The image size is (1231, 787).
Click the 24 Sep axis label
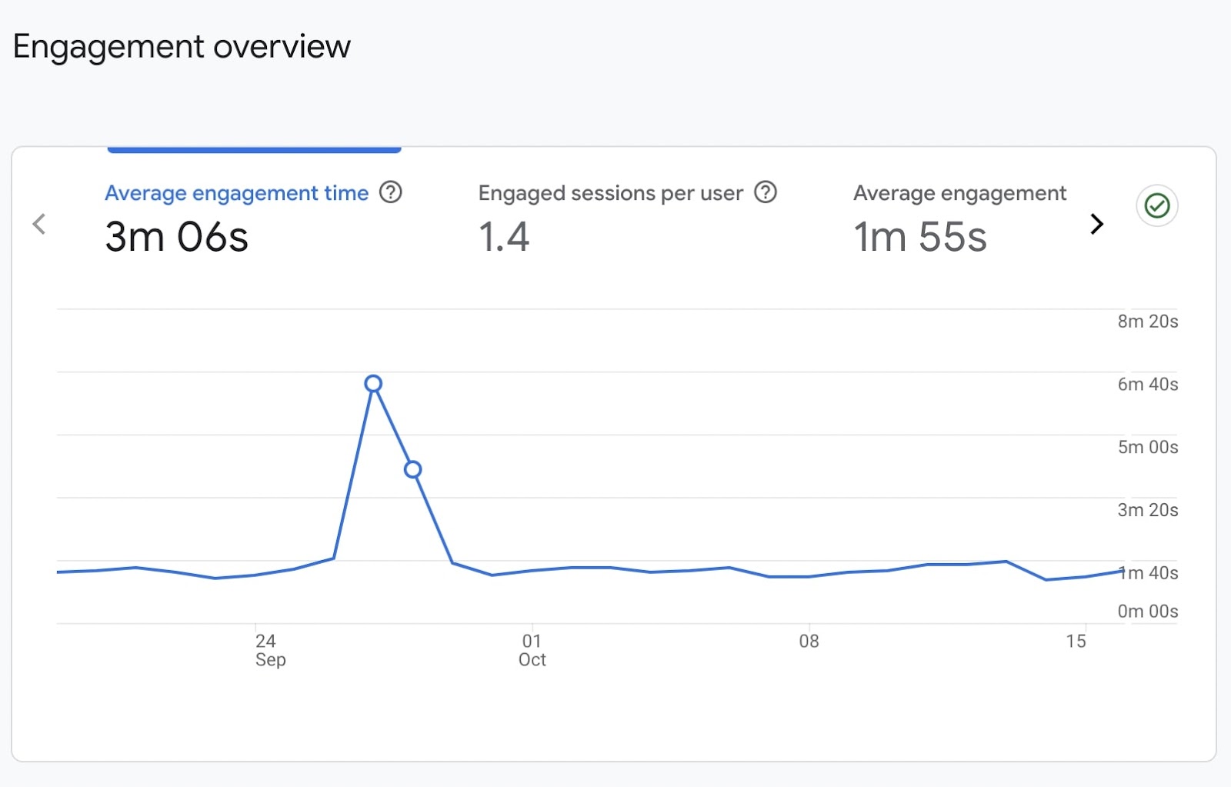point(269,650)
